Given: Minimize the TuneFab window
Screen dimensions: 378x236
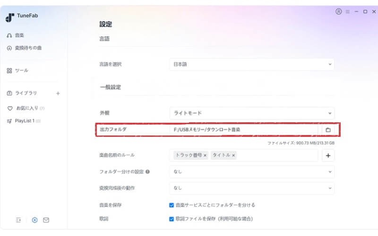Looking at the screenshot, I should click(356, 11).
